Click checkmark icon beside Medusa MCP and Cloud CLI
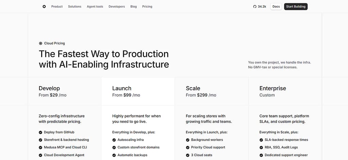 tap(40, 147)
